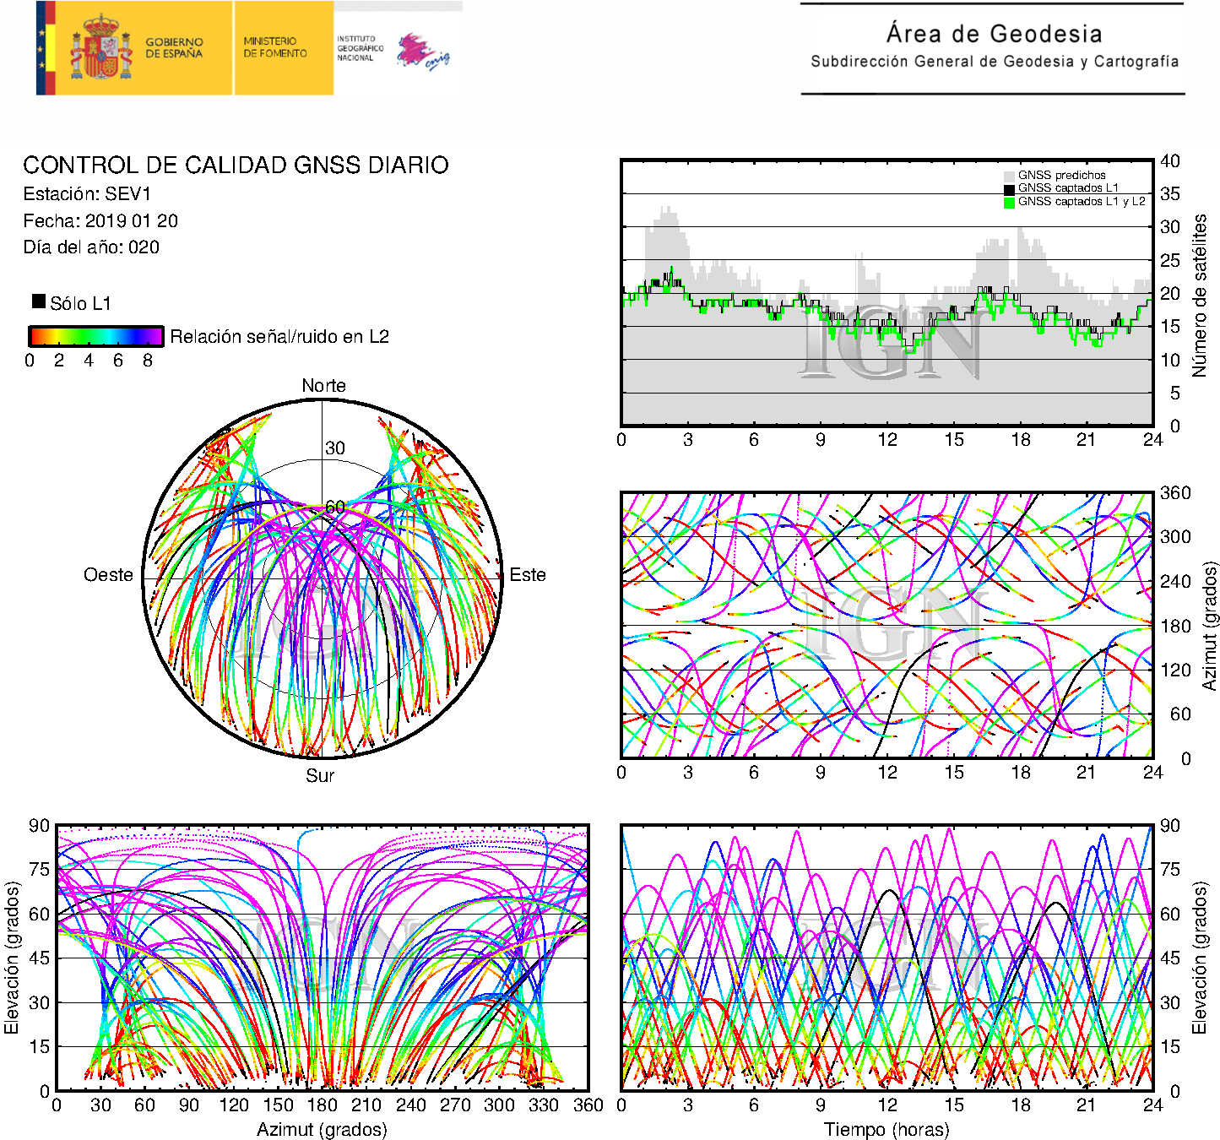This screenshot has height=1140, width=1220.
Task: Click the CNIG pink logo
Action: coord(424,52)
